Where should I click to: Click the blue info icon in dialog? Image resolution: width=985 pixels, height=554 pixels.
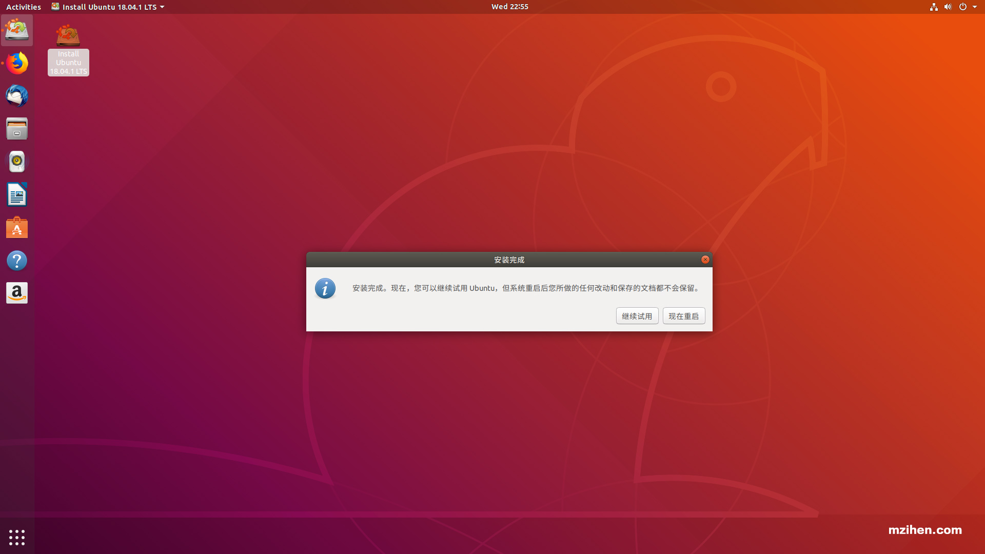(325, 289)
